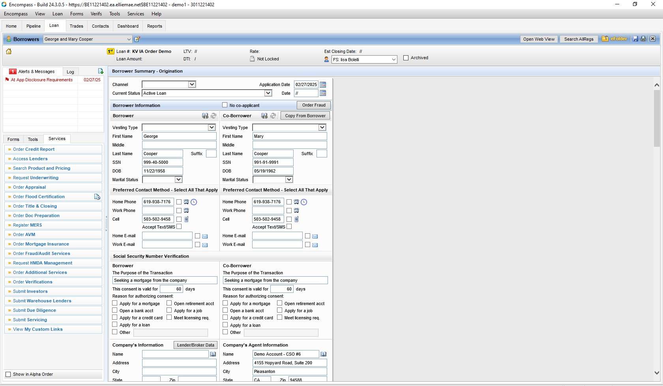Click the home house icon below Borrowers

(9, 51)
